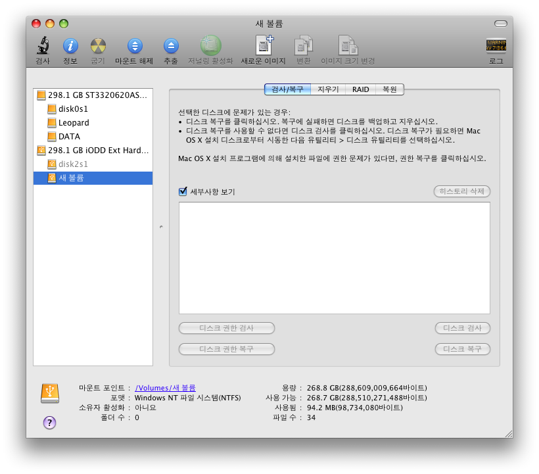The width and height of the screenshot is (539, 474).
Task: Open the 정보 (Info) toolbar icon
Action: 70,46
